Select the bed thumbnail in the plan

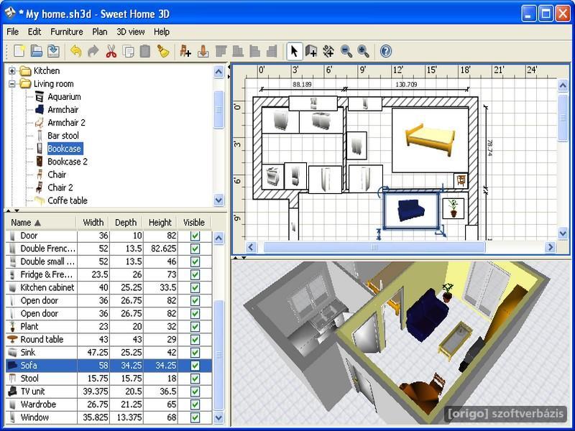click(430, 140)
